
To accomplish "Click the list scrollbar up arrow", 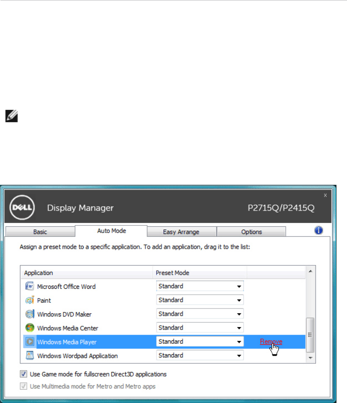I will [x=311, y=271].
